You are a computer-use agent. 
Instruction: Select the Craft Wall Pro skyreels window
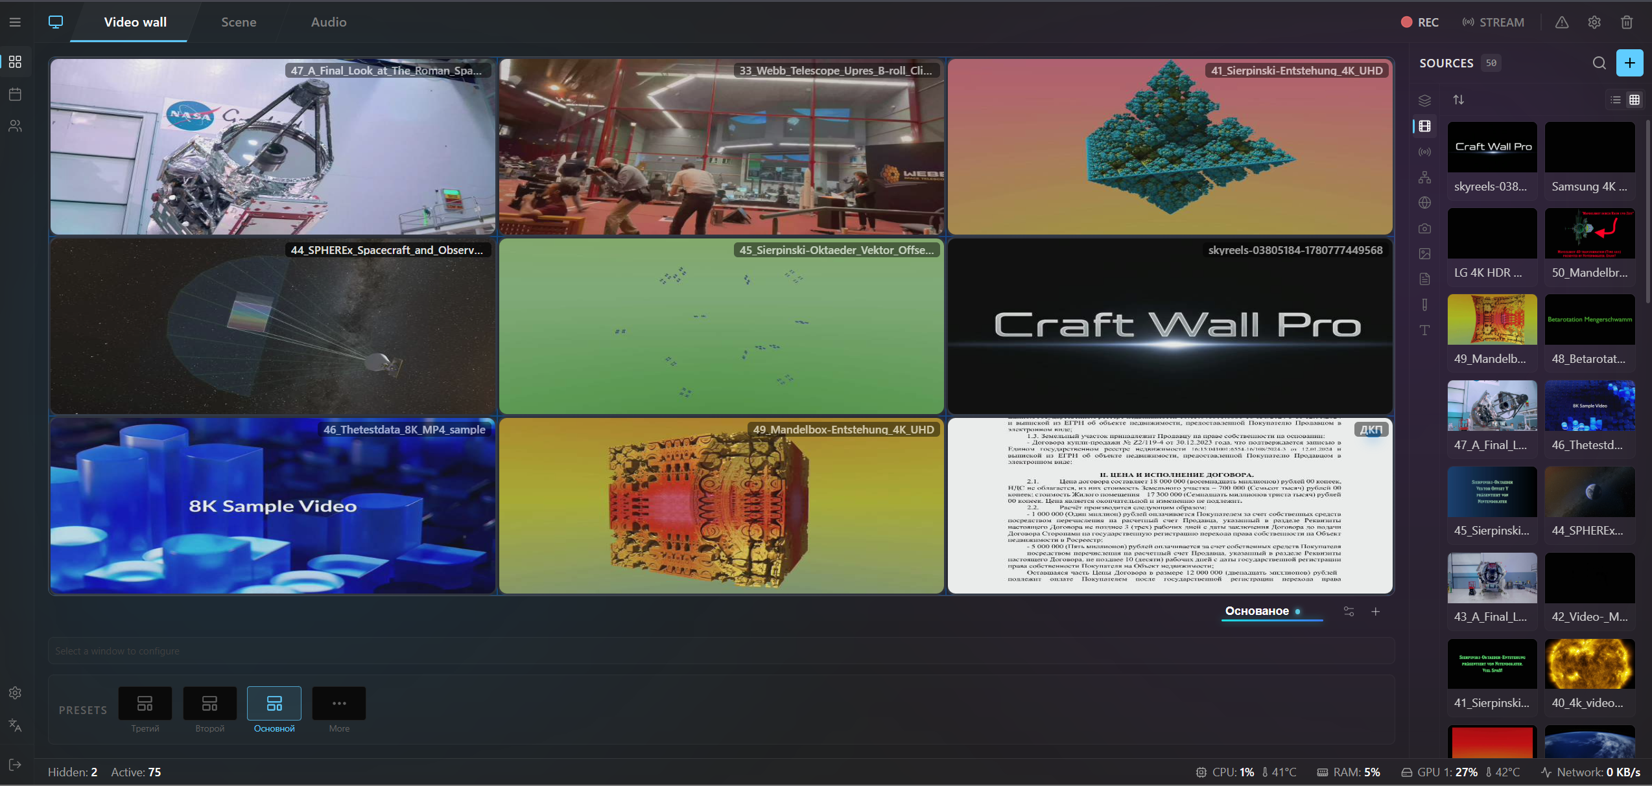(x=1170, y=326)
